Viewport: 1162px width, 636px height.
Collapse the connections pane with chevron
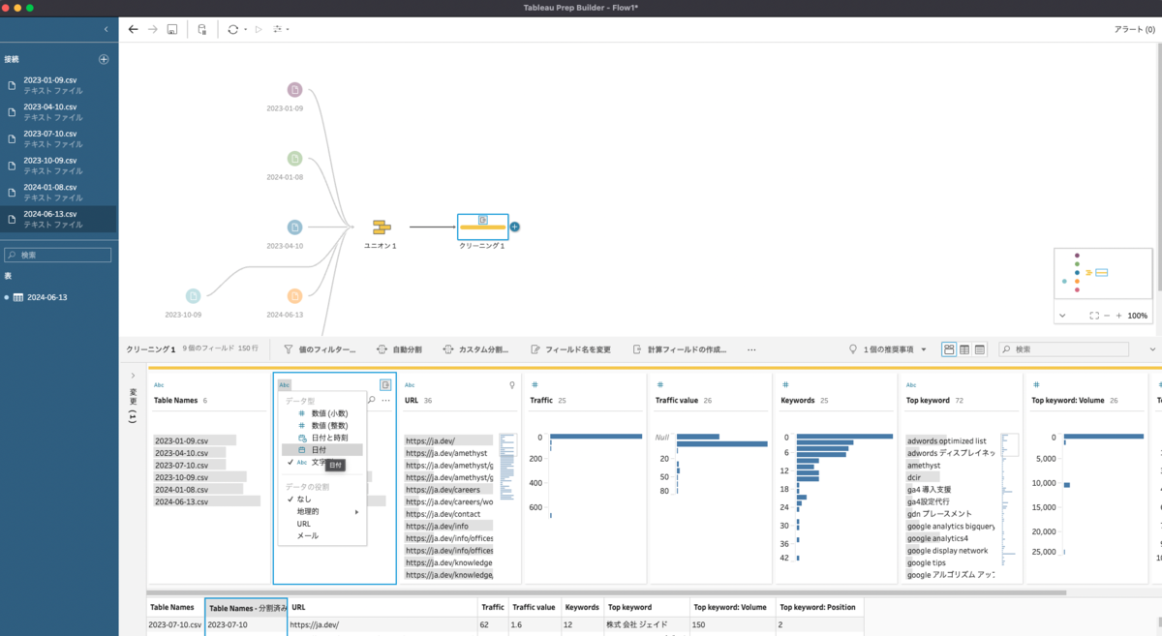(106, 30)
